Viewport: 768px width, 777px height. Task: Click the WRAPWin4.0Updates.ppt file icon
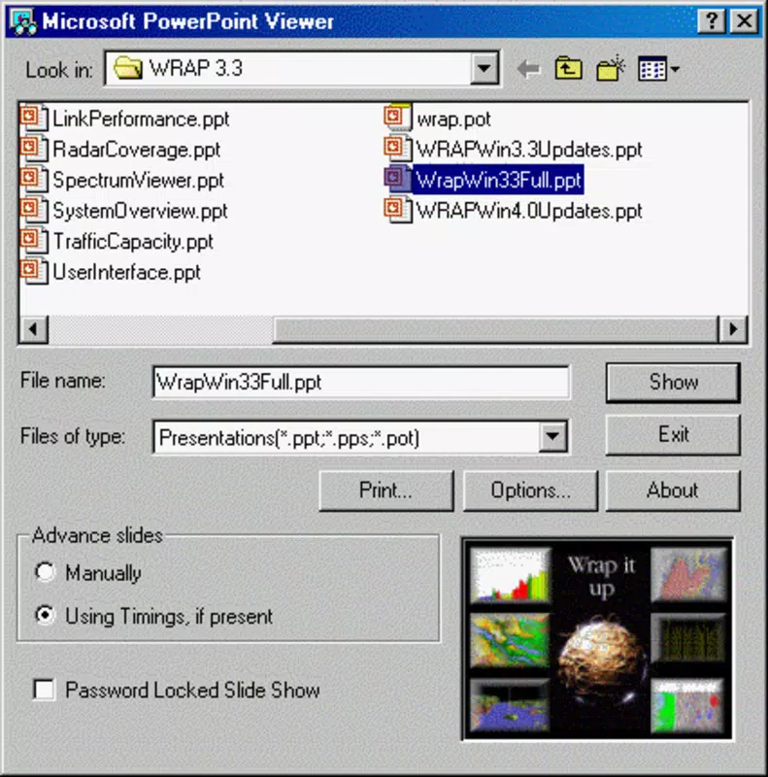coord(398,210)
